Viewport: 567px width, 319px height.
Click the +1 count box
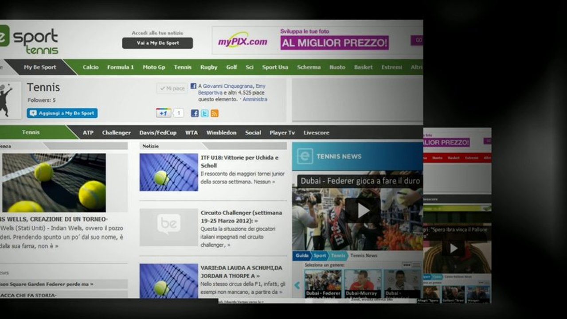178,113
